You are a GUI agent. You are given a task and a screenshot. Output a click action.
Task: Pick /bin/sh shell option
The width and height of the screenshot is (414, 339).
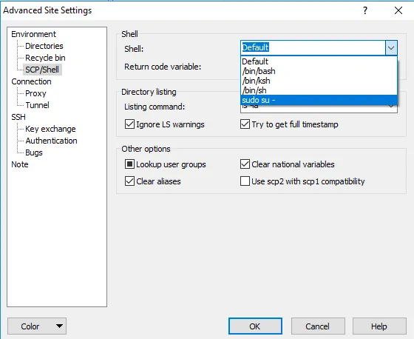click(x=319, y=90)
